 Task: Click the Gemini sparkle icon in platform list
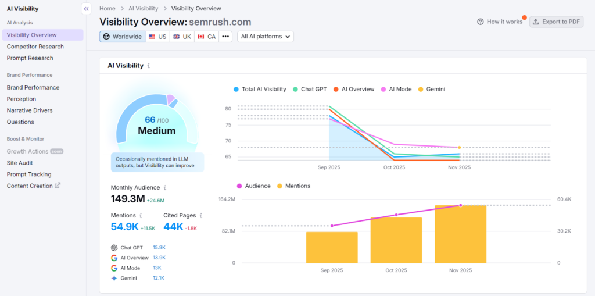114,278
